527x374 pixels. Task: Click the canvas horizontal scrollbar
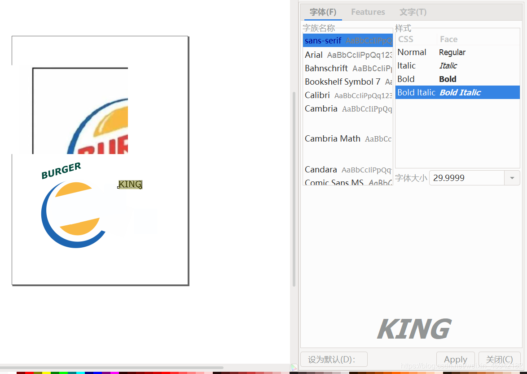tap(112, 367)
